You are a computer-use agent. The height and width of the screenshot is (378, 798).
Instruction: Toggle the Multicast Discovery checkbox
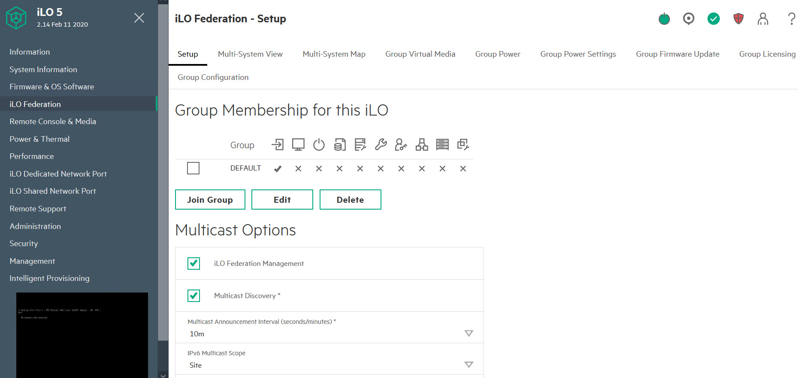[194, 296]
